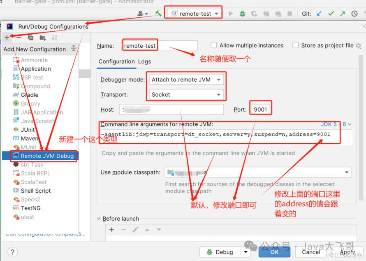Select Compound configuration type
Image resolution: width=366 pixels, height=261 pixels.
tap(32, 86)
